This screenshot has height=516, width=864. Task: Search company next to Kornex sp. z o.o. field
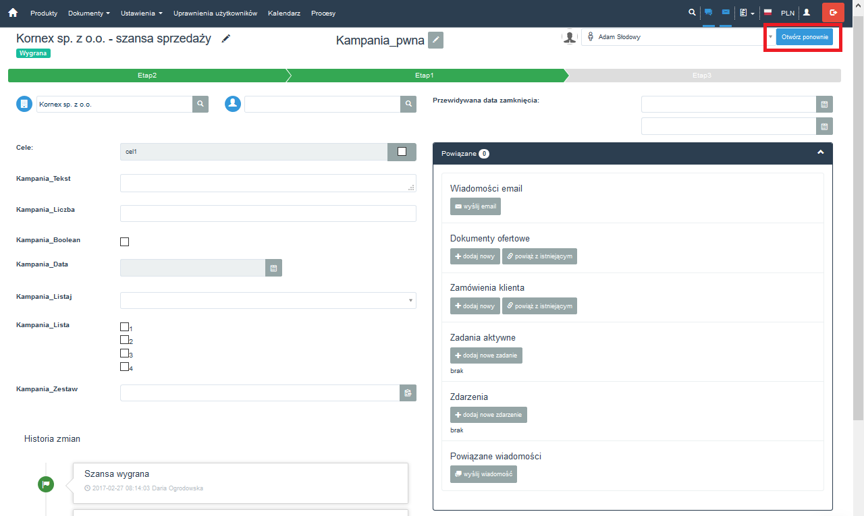(x=200, y=104)
